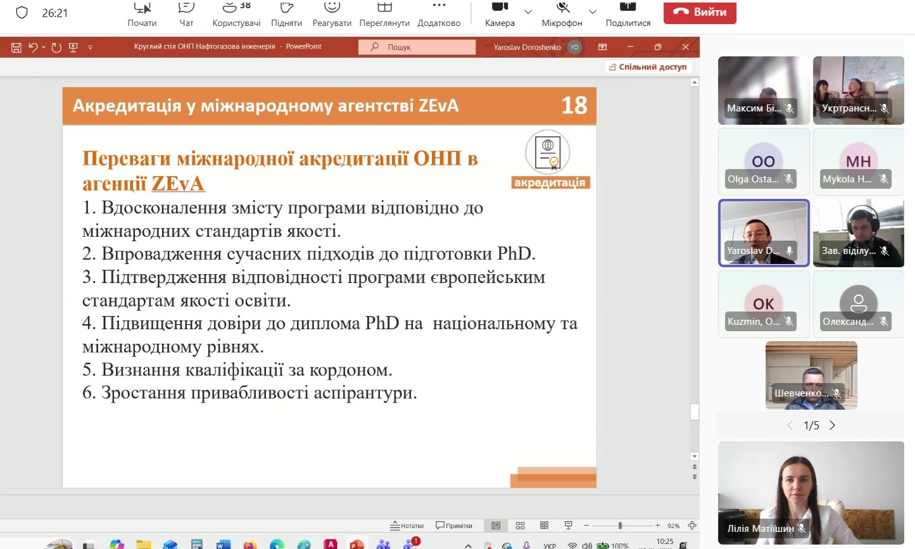Click the zoom slider handle
Image resolution: width=915 pixels, height=549 pixels.
[x=621, y=526]
